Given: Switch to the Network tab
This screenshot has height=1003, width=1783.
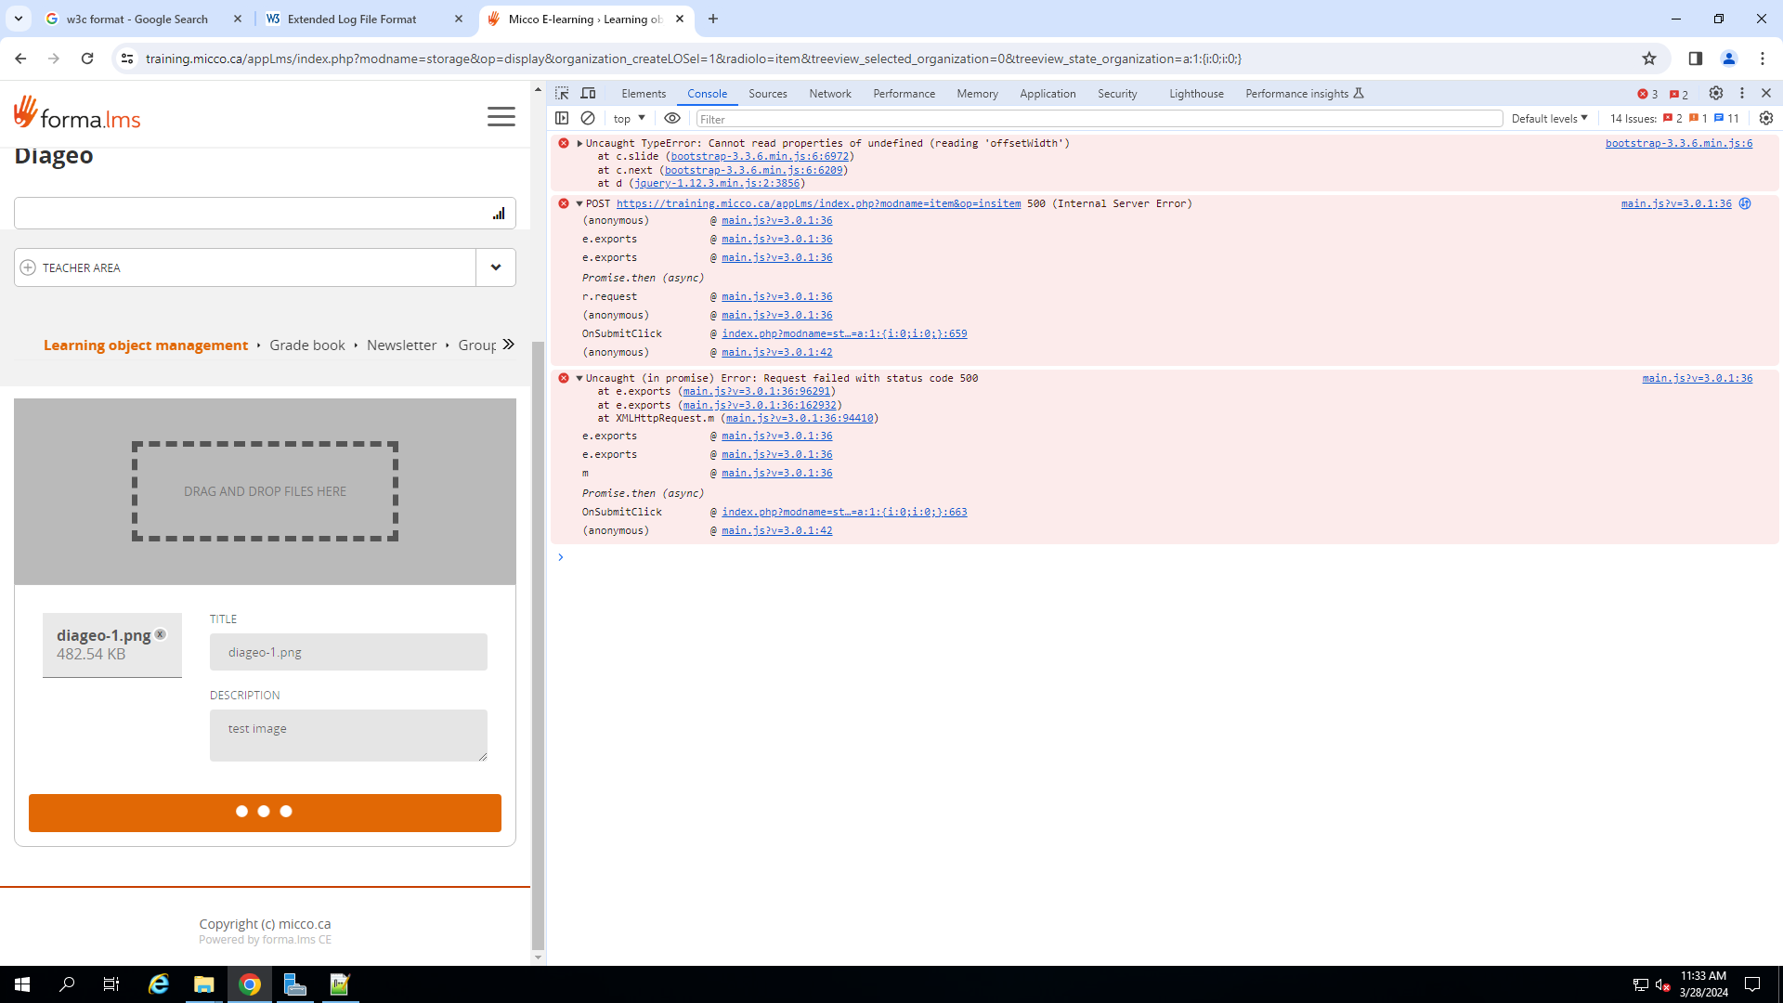Looking at the screenshot, I should click(x=829, y=94).
